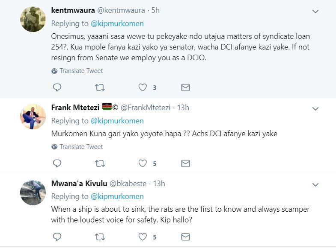The height and width of the screenshot is (248, 336).
Task: Reply to Mwana'a Kivulu's tweet
Action: [x=57, y=236]
